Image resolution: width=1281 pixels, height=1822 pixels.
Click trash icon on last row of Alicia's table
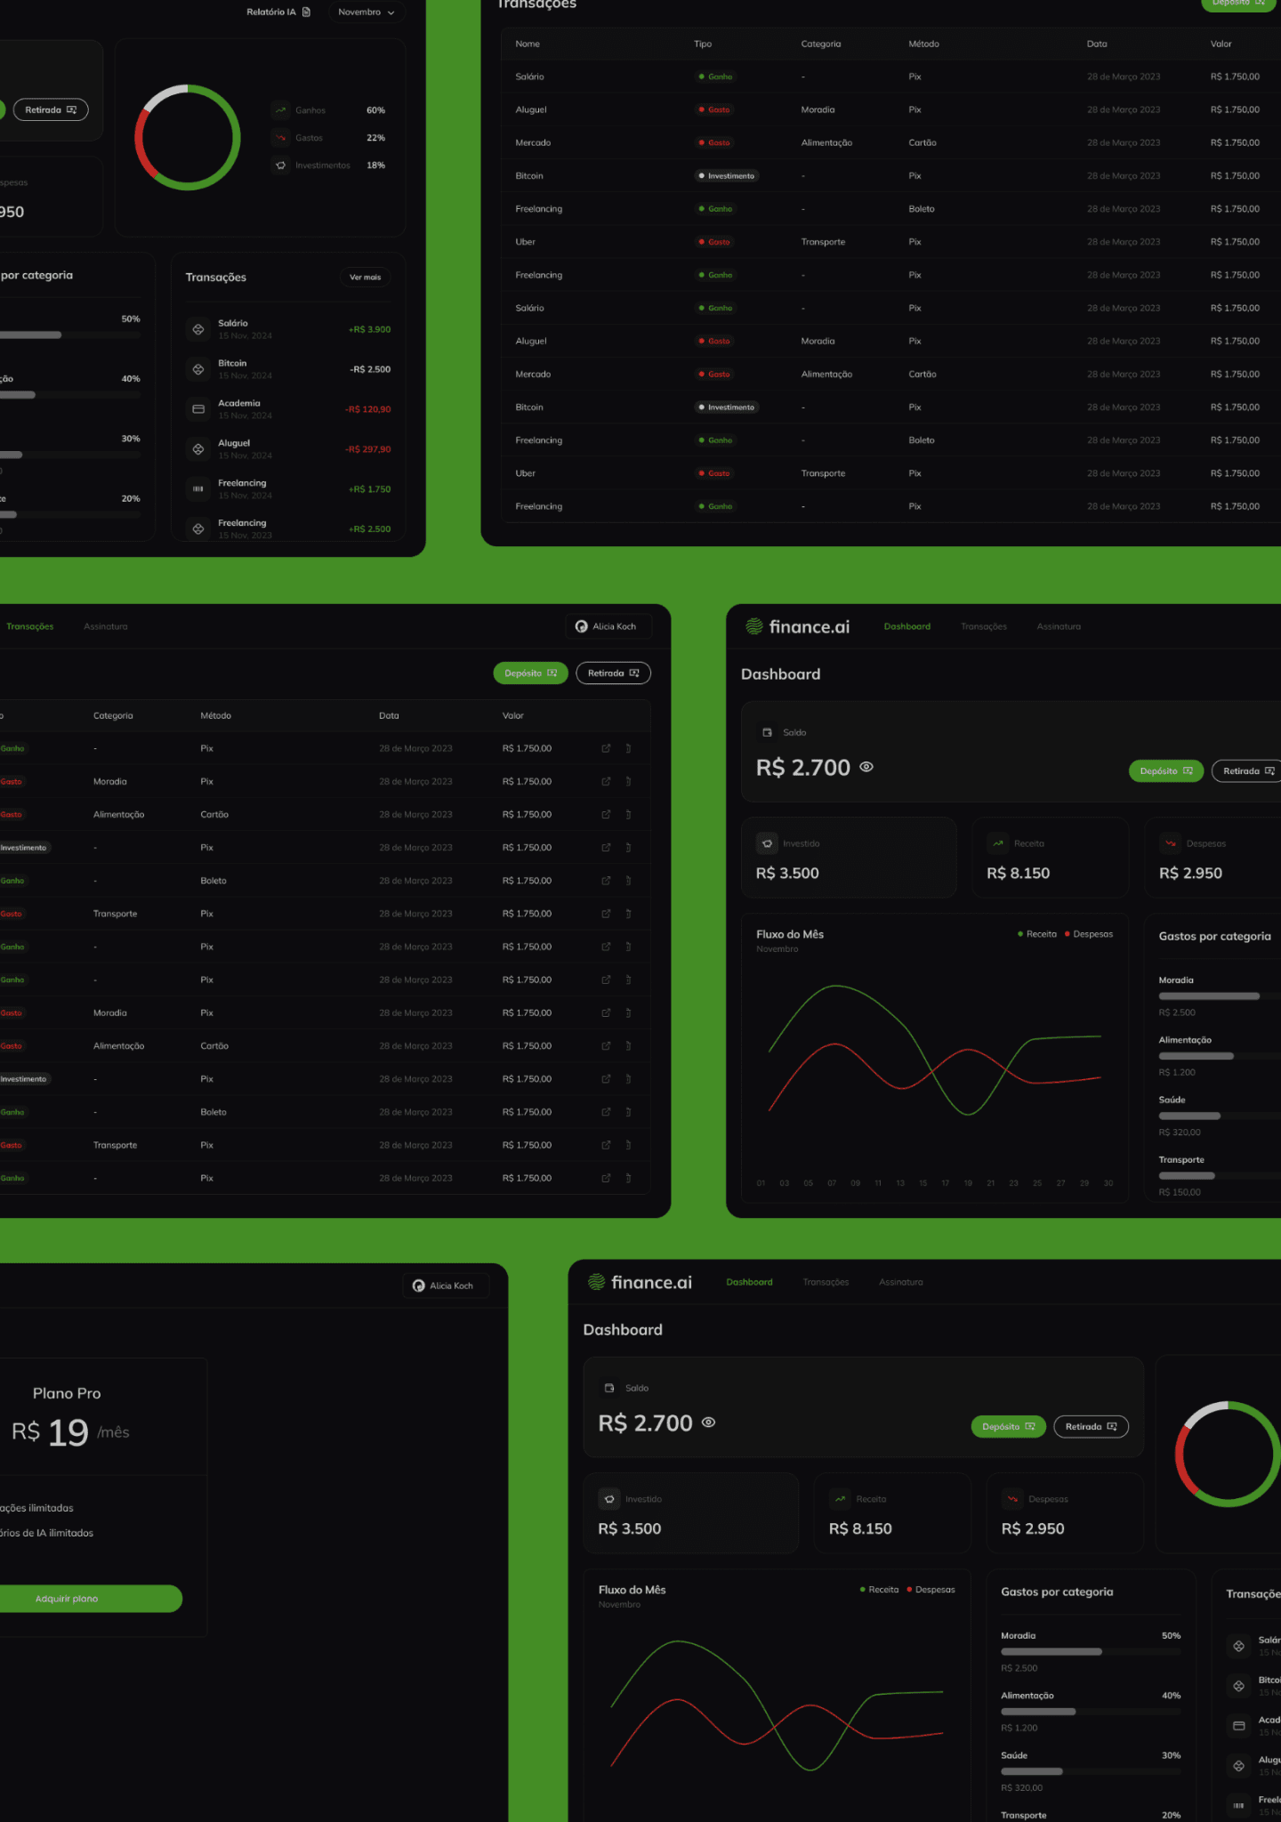628,1178
